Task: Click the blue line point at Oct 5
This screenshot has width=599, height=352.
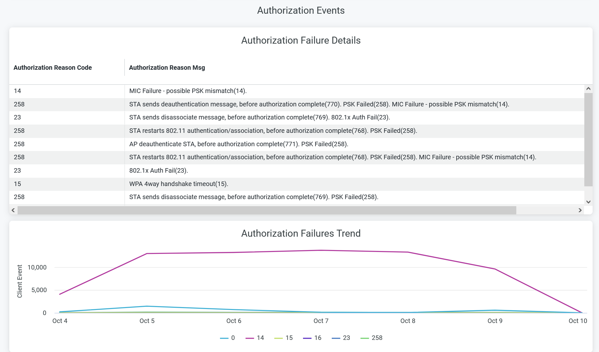Action: 147,306
